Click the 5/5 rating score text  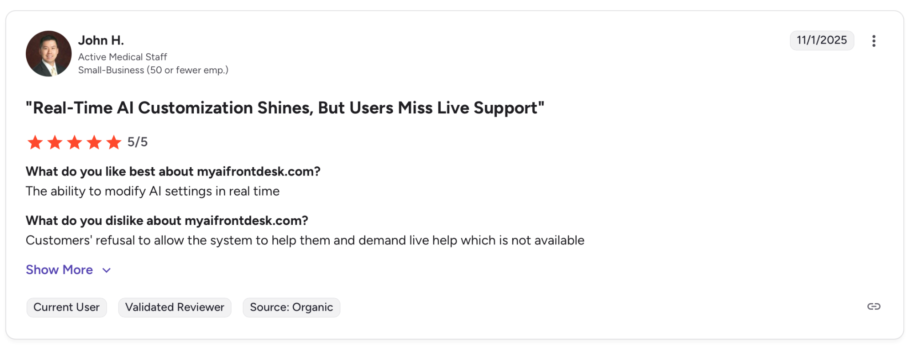tap(137, 142)
